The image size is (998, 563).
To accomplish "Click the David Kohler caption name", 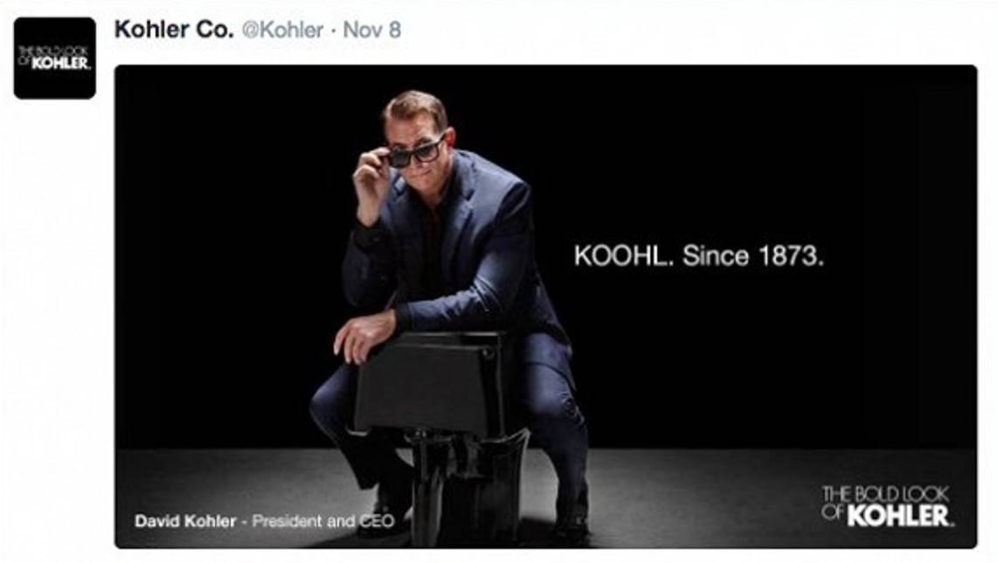I will [x=185, y=521].
